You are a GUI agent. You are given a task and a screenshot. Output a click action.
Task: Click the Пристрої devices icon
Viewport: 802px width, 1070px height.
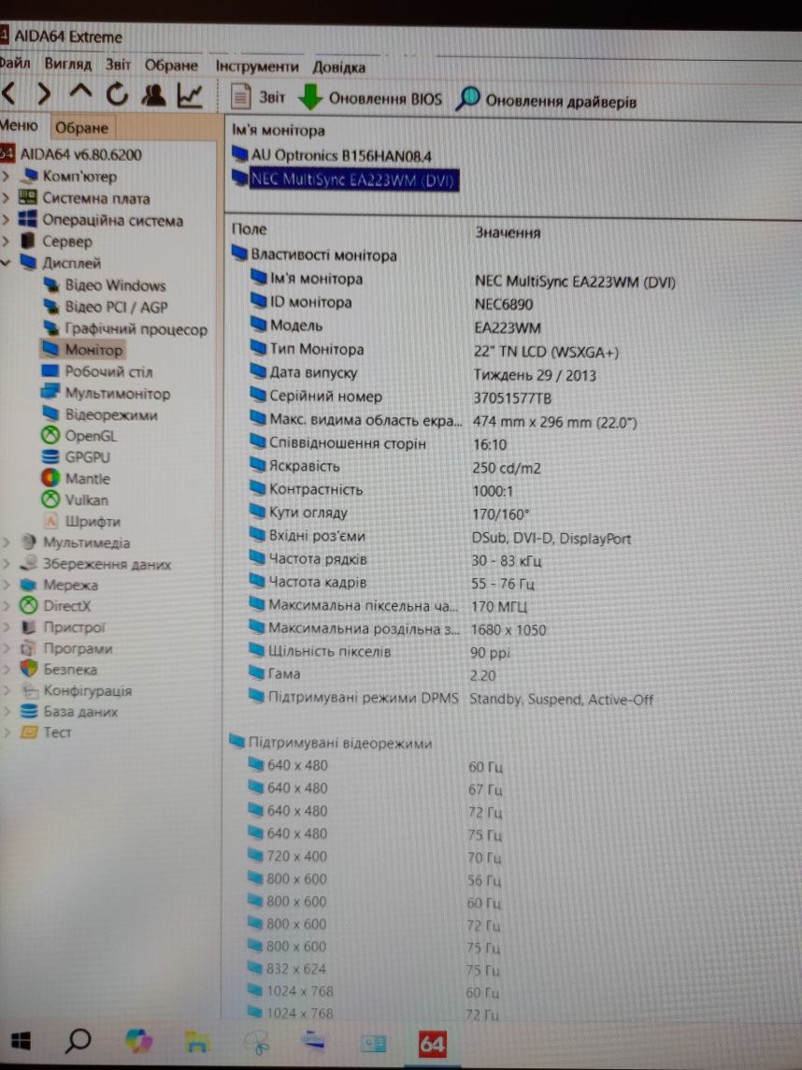[29, 627]
